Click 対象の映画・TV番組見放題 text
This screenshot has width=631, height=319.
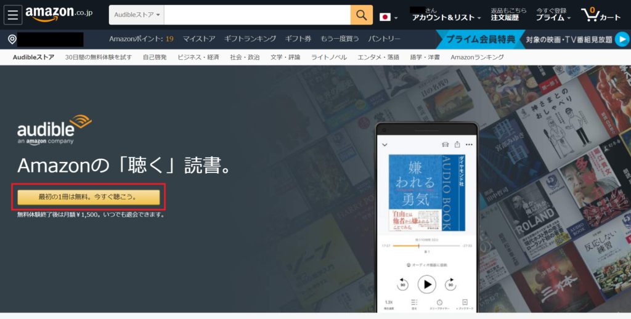(569, 39)
